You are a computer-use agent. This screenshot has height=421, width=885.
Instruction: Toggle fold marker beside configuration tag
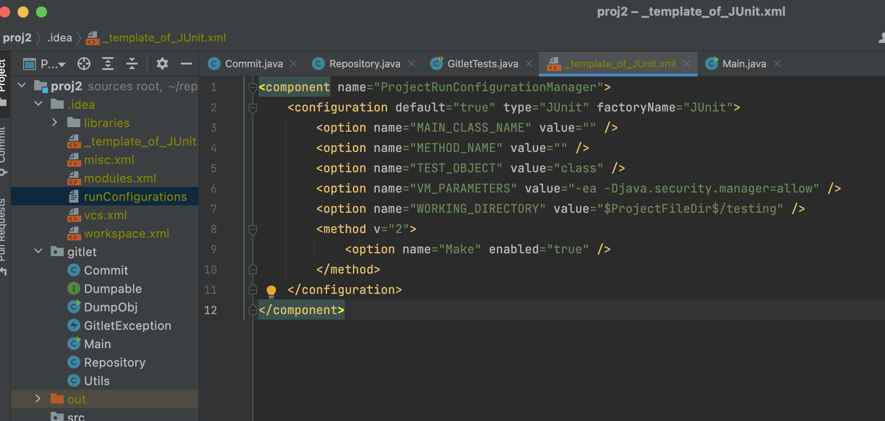click(252, 108)
